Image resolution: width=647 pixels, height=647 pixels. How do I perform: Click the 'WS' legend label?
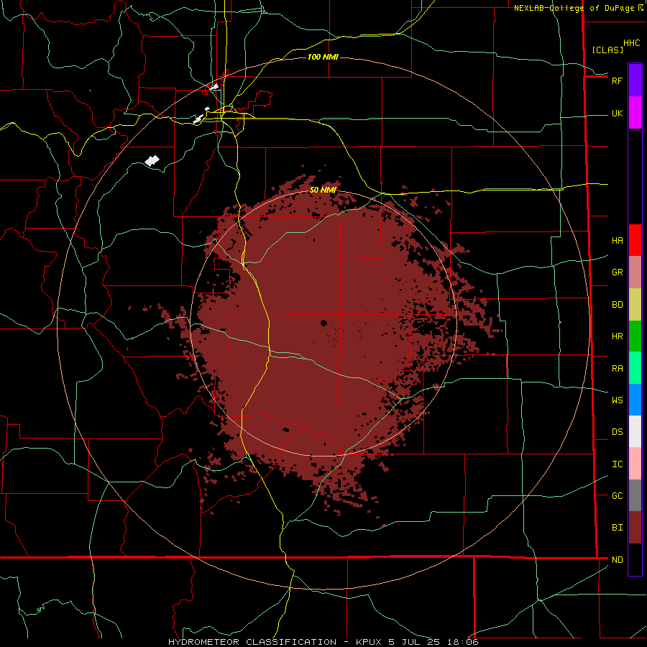pos(617,400)
